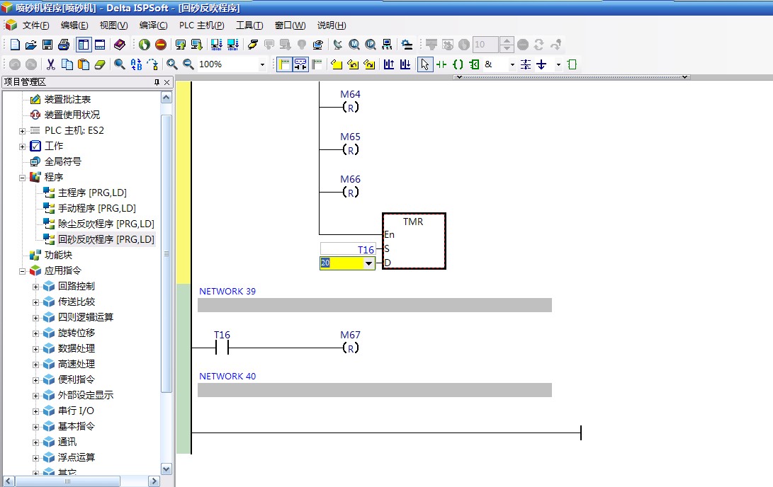Open the 100% zoom level dropdown

coord(262,64)
